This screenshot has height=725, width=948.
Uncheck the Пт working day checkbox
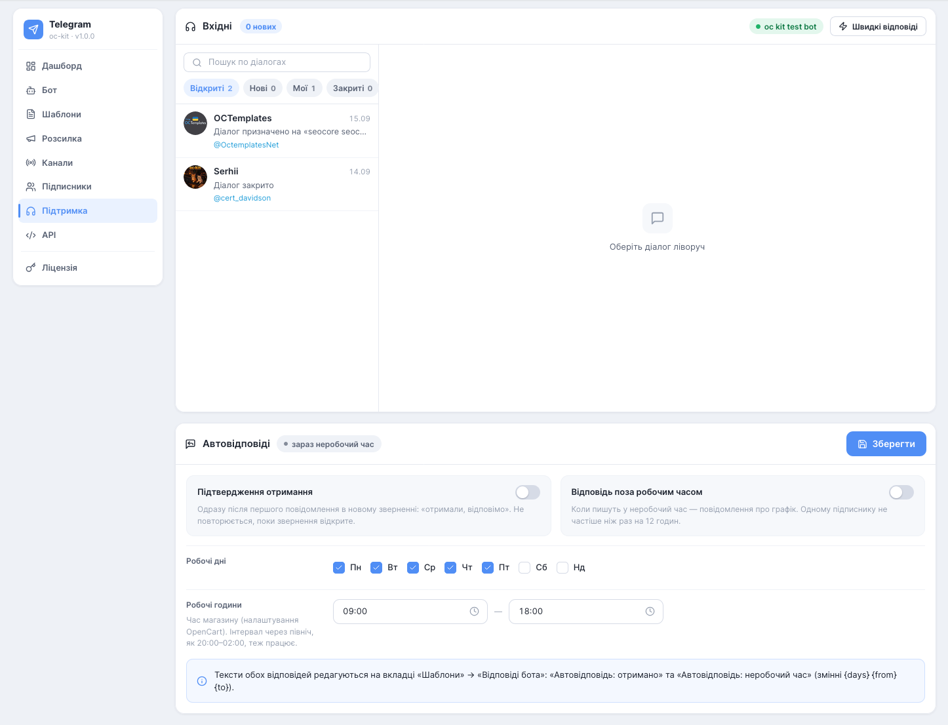click(x=488, y=568)
